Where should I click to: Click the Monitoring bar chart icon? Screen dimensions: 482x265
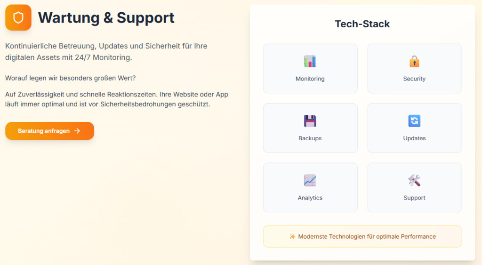pyautogui.click(x=310, y=61)
